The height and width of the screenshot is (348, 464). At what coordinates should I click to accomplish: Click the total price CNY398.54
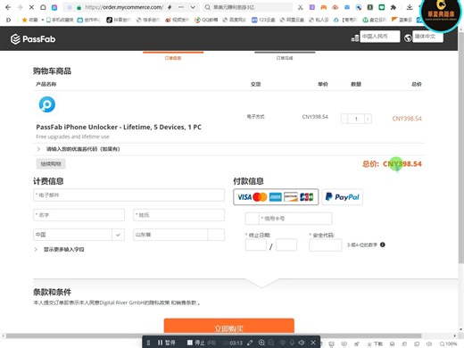402,164
